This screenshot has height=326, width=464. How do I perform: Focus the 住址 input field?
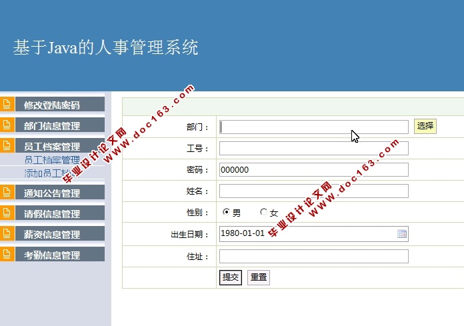pos(314,256)
